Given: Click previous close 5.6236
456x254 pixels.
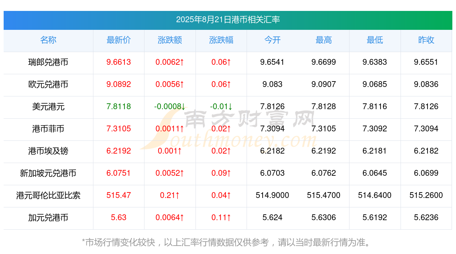Looking at the screenshot, I should 426,218.
